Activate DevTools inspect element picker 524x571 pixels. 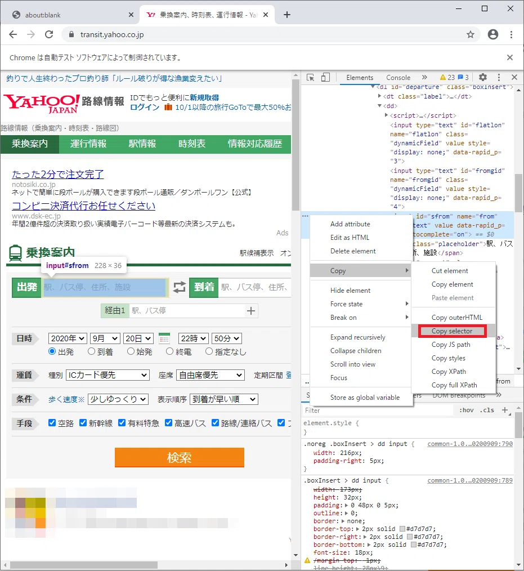(x=310, y=77)
